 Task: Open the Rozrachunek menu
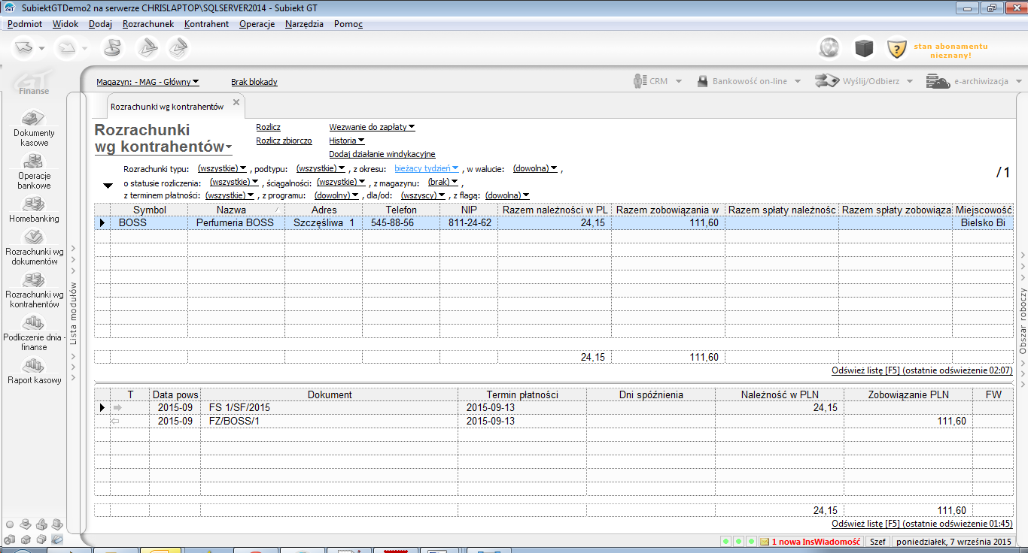148,24
